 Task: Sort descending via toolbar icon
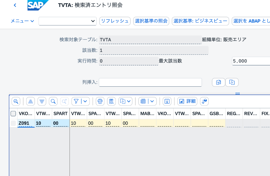pyautogui.click(x=42, y=101)
